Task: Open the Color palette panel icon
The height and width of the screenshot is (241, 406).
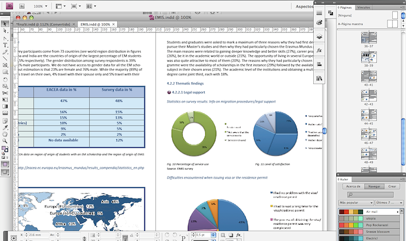Action: [319, 23]
